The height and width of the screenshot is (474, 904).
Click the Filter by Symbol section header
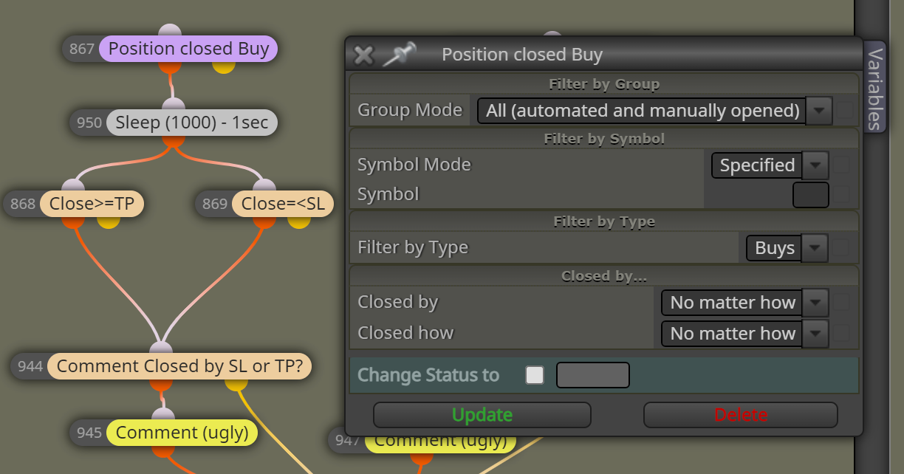(x=604, y=138)
